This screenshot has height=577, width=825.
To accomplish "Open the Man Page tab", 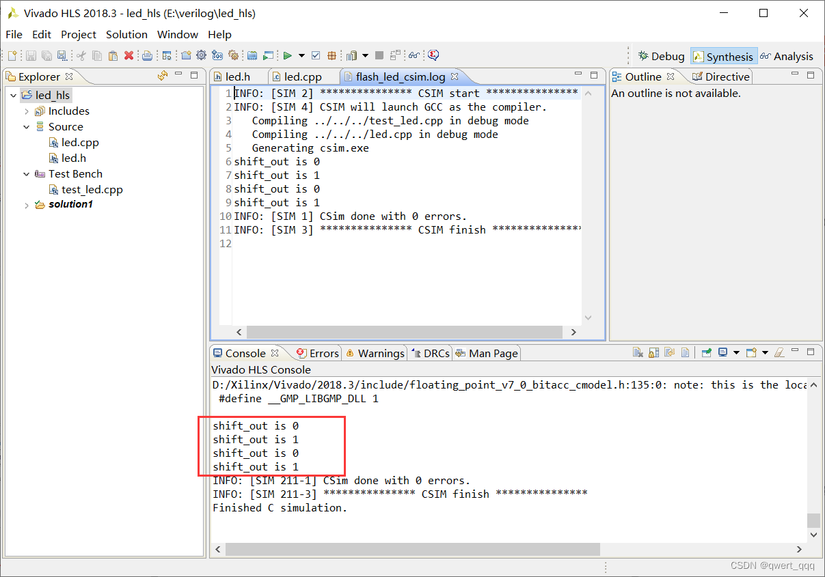I will pos(487,353).
